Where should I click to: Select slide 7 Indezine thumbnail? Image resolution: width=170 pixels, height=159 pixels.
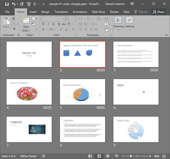(x=29, y=129)
